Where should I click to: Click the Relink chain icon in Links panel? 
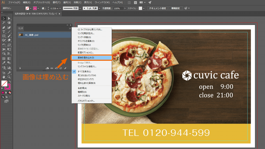52,68
